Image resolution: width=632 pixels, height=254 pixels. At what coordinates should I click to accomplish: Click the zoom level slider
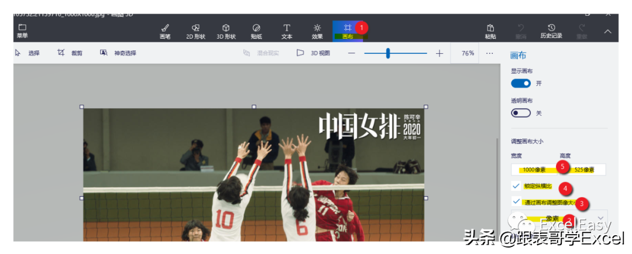396,53
